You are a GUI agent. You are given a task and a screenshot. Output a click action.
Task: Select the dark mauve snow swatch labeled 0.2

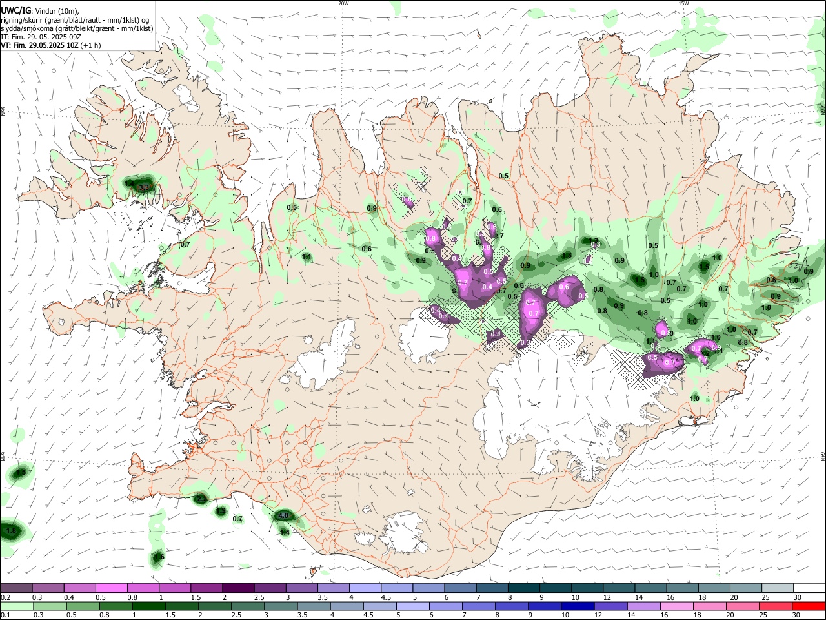(16, 588)
